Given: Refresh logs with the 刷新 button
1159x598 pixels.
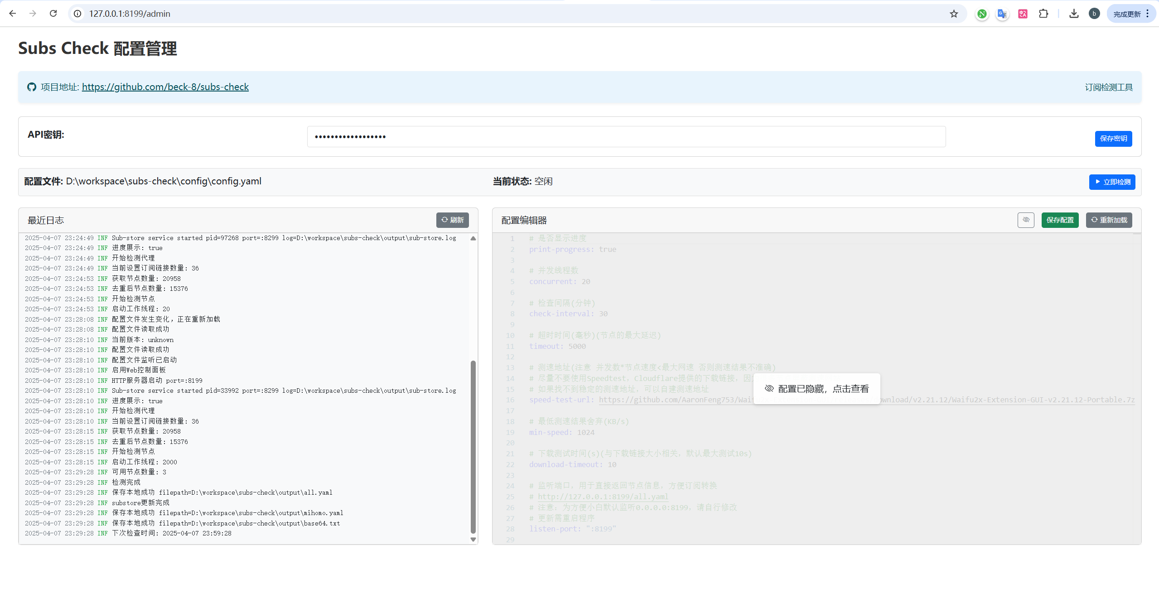Looking at the screenshot, I should click(x=452, y=220).
